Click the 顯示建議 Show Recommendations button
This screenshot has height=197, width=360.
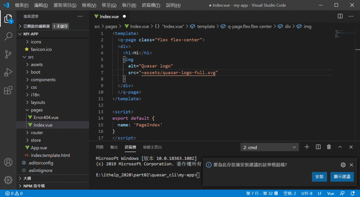[x=342, y=177]
